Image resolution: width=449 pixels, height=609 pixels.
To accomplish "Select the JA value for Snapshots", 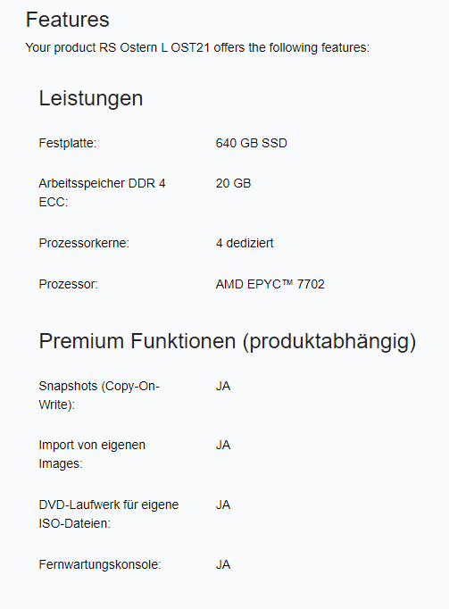I will point(223,386).
